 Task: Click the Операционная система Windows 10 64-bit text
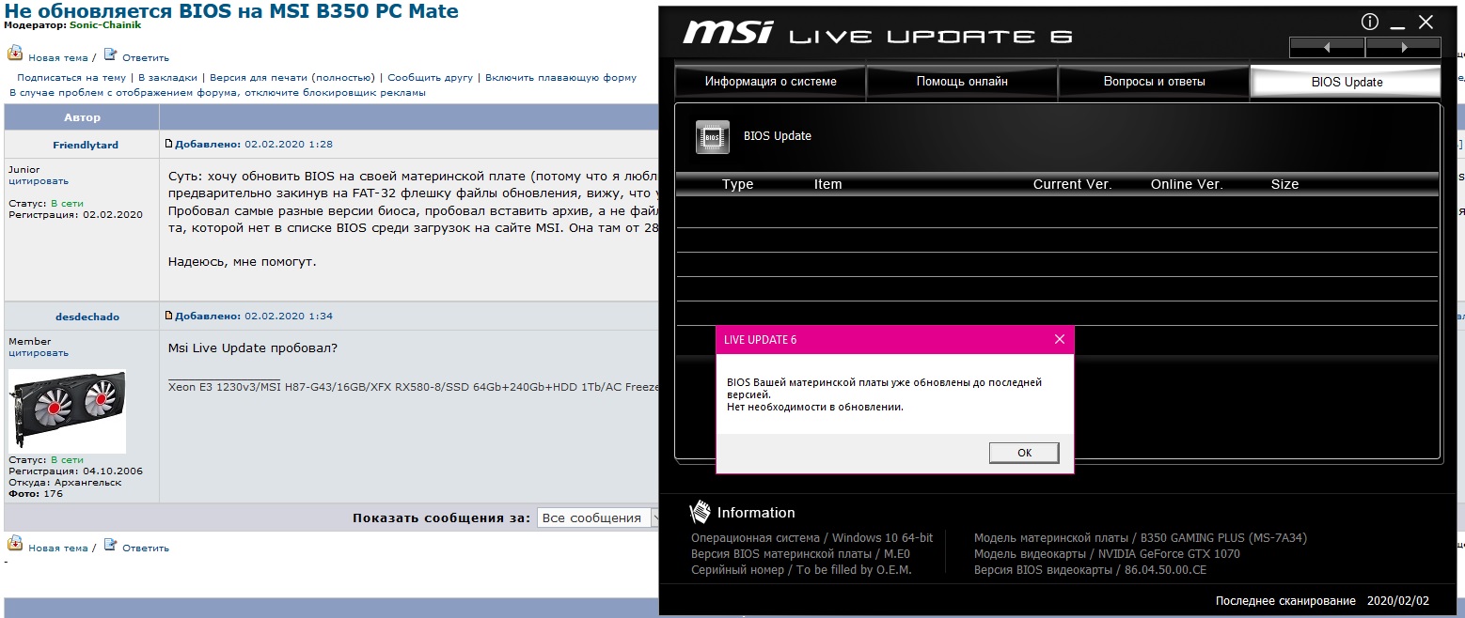[812, 538]
